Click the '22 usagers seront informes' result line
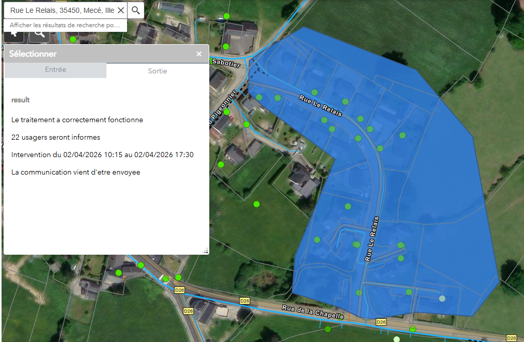Viewport: 524px width, 342px height. [x=56, y=137]
